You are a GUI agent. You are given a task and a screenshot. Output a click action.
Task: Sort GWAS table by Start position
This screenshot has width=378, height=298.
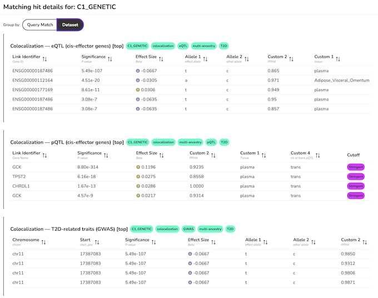[x=97, y=242]
